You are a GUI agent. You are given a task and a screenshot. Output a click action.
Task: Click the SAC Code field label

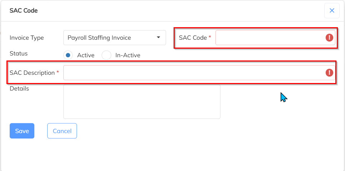(x=193, y=38)
